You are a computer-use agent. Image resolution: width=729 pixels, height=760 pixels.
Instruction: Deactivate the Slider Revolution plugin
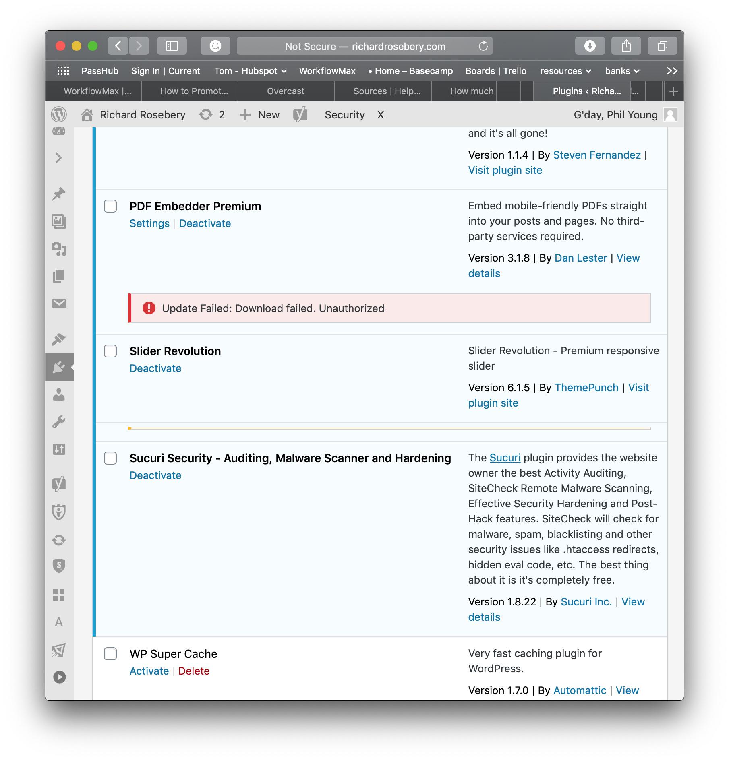point(155,368)
